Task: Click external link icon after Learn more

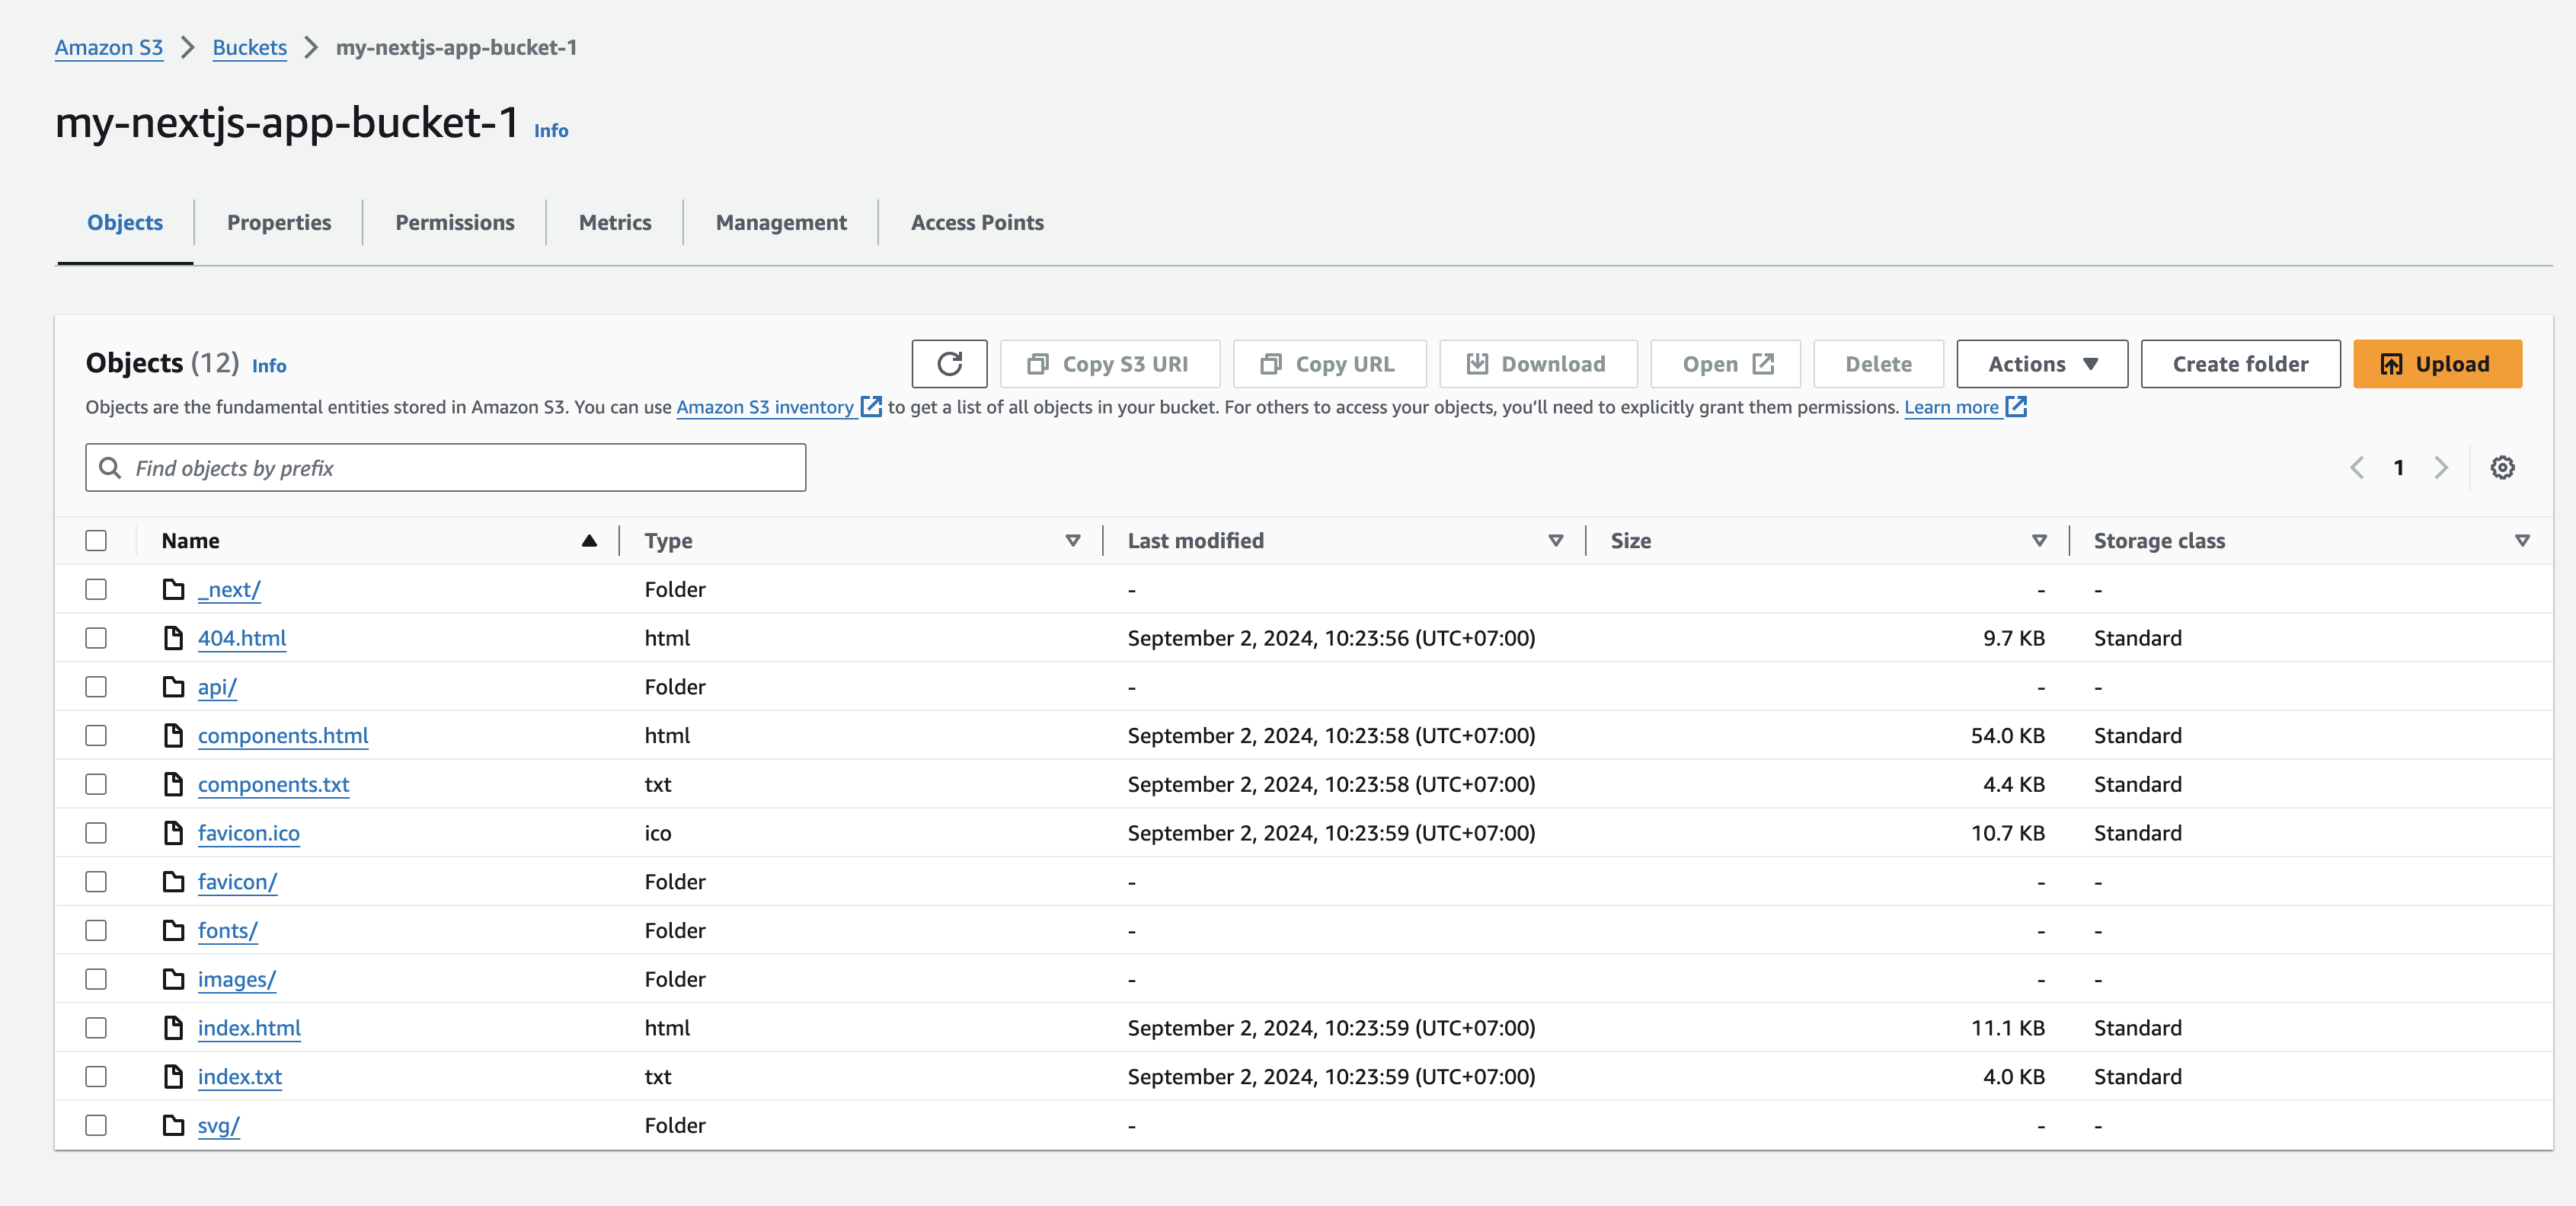Action: pos(2016,407)
